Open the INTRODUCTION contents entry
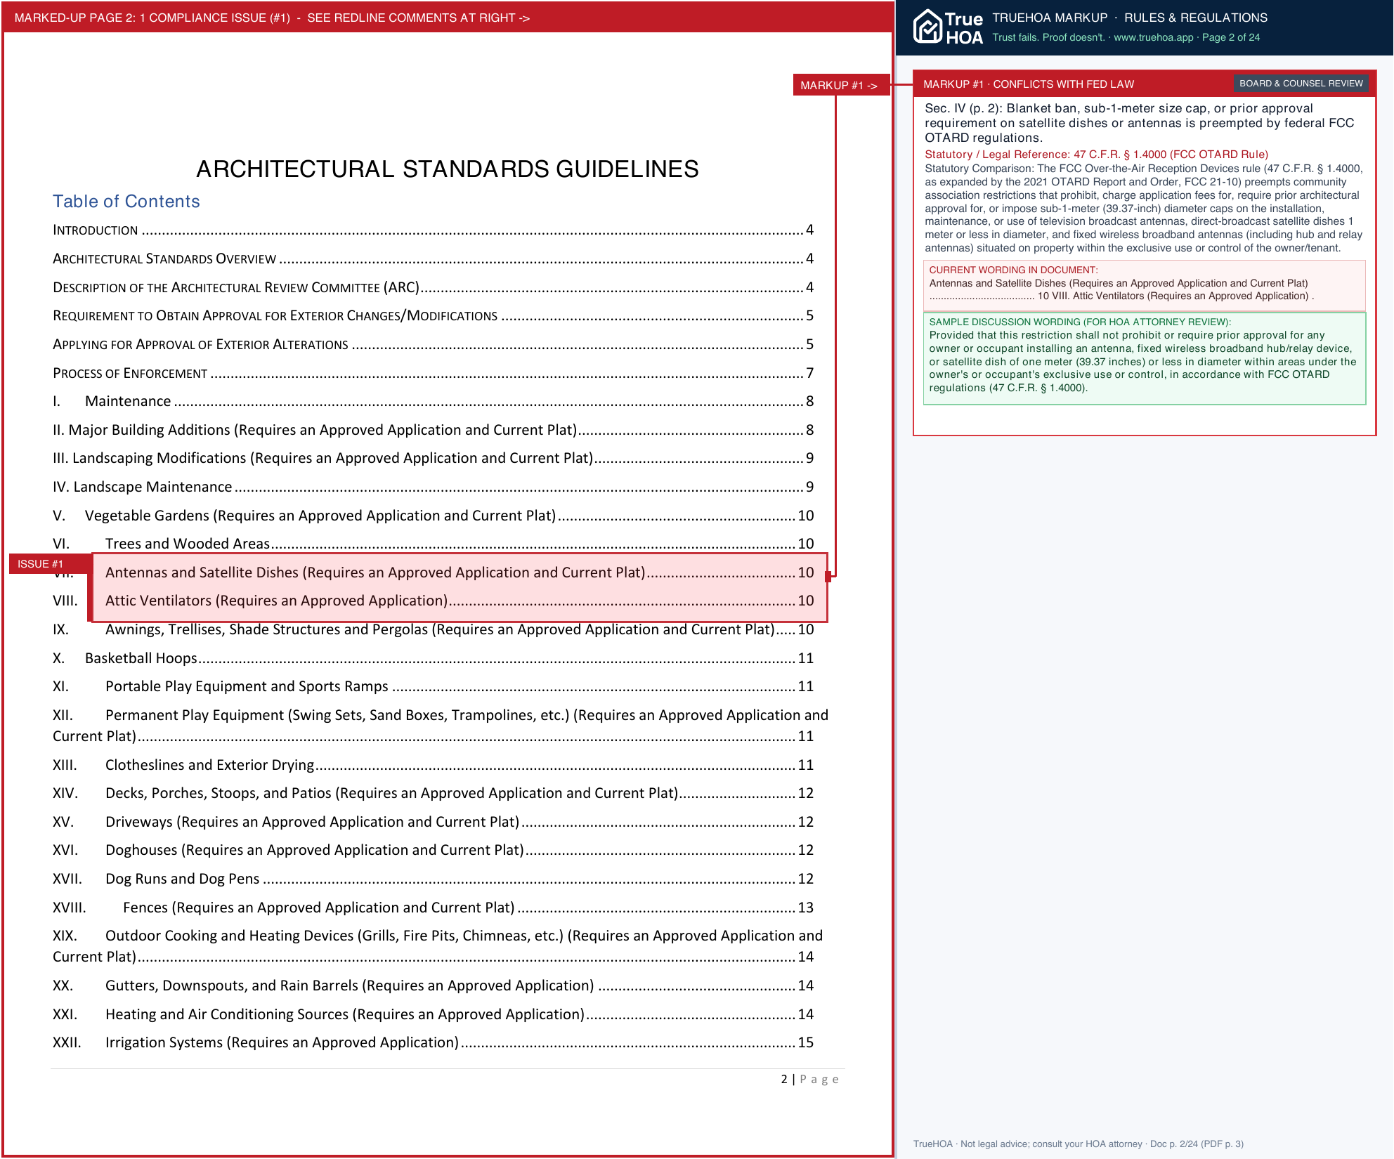 [x=433, y=230]
